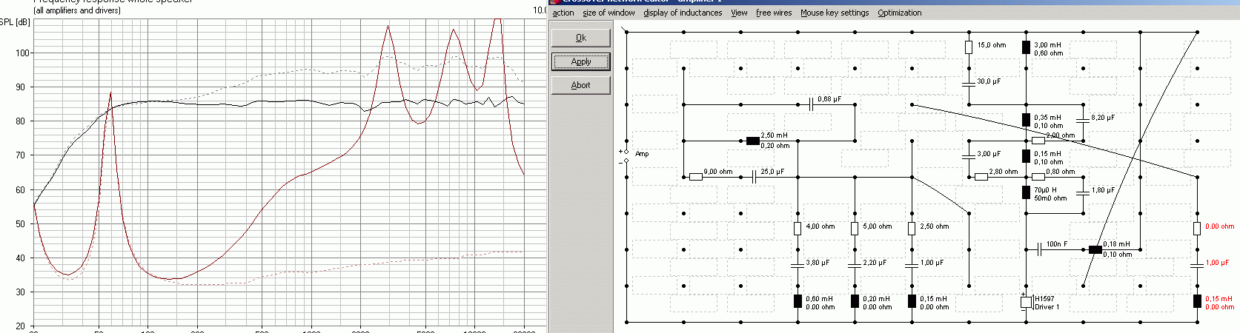Select the 100n F capacitor symbol
Screen dimensions: 1240x333
(1040, 250)
